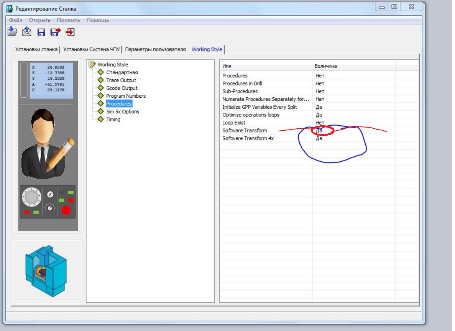This screenshot has height=331, width=455.
Task: Select Sim 5x Options tree item
Action: [123, 111]
